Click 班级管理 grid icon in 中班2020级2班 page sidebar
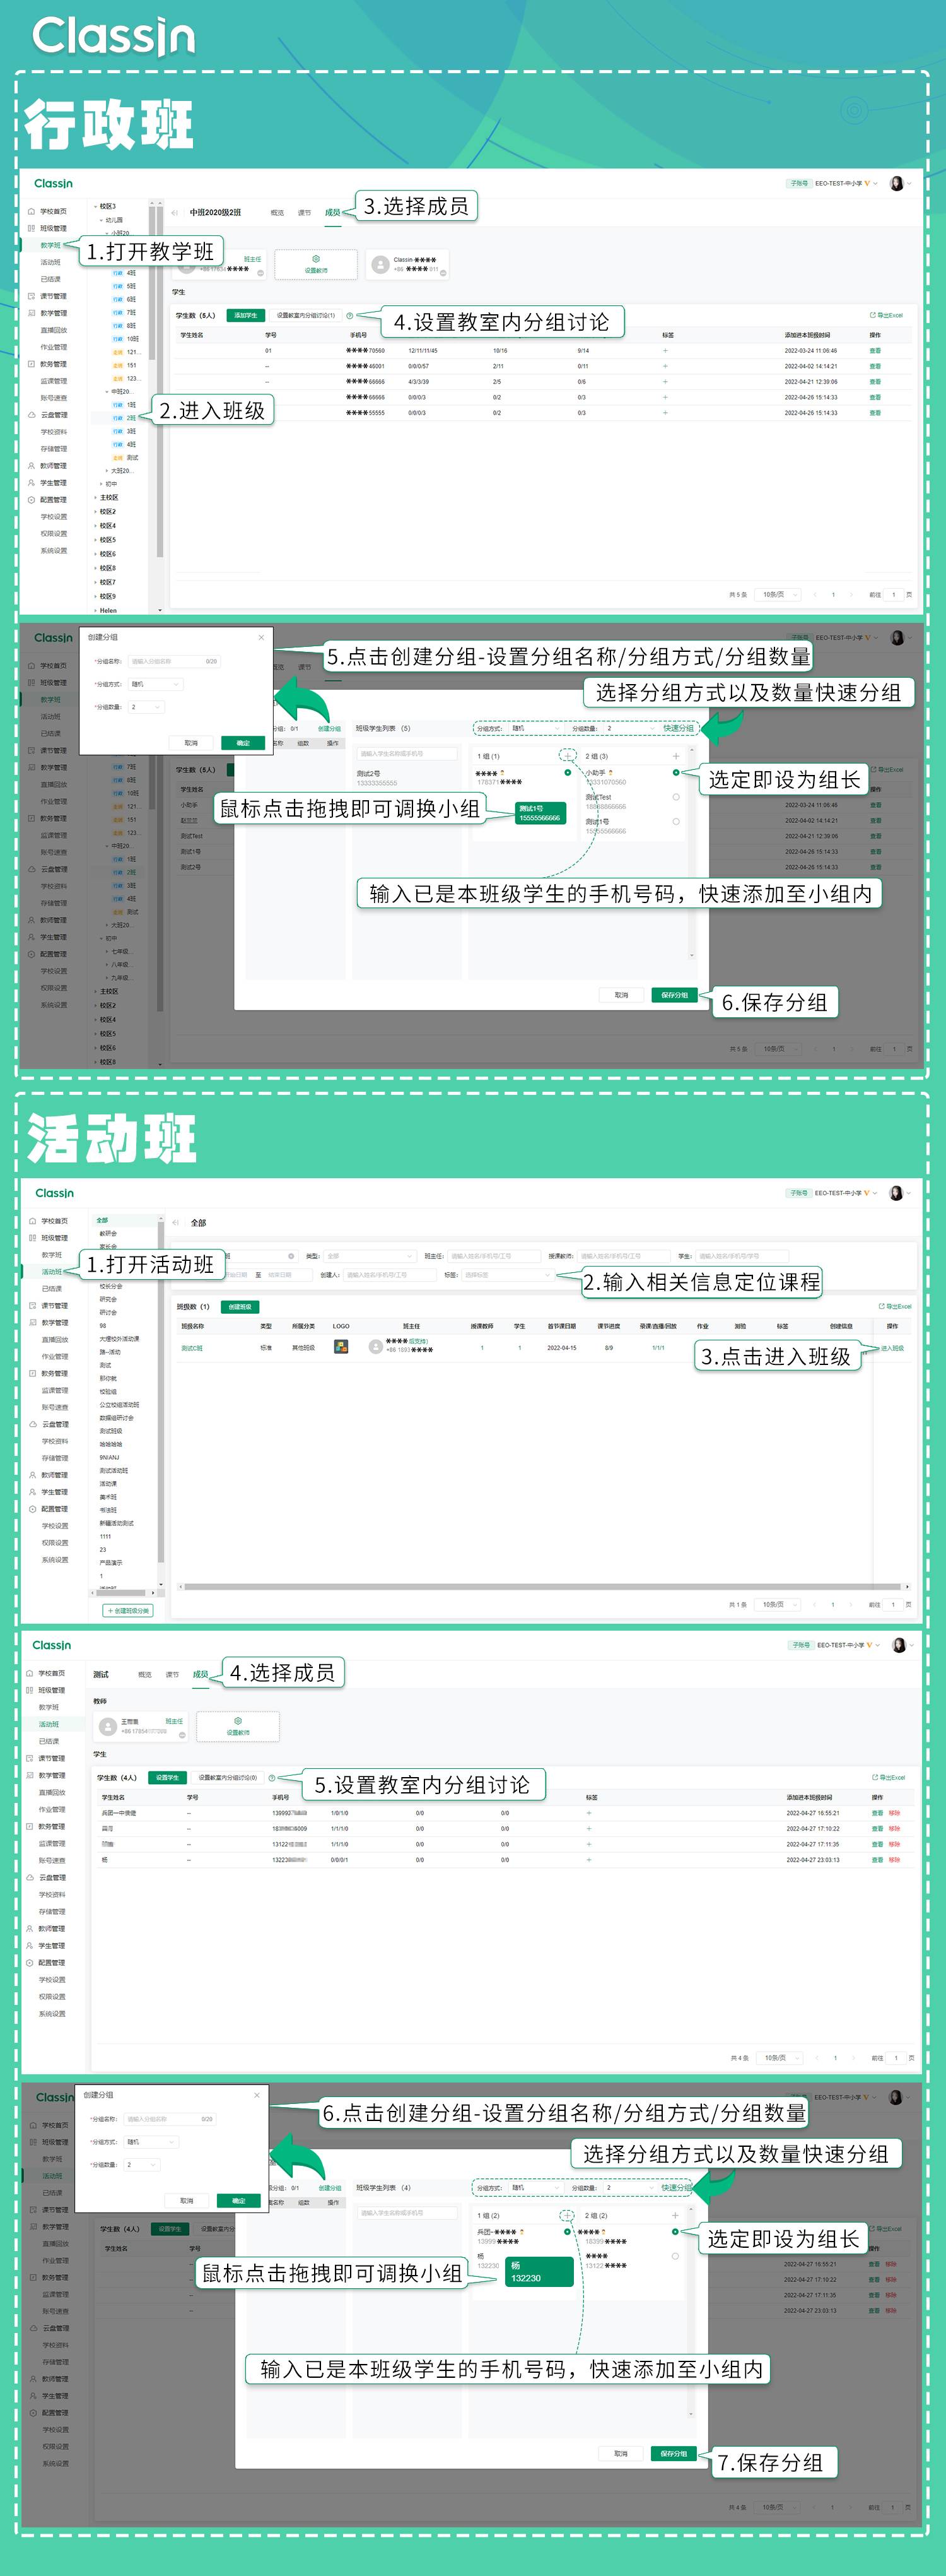 (31, 229)
